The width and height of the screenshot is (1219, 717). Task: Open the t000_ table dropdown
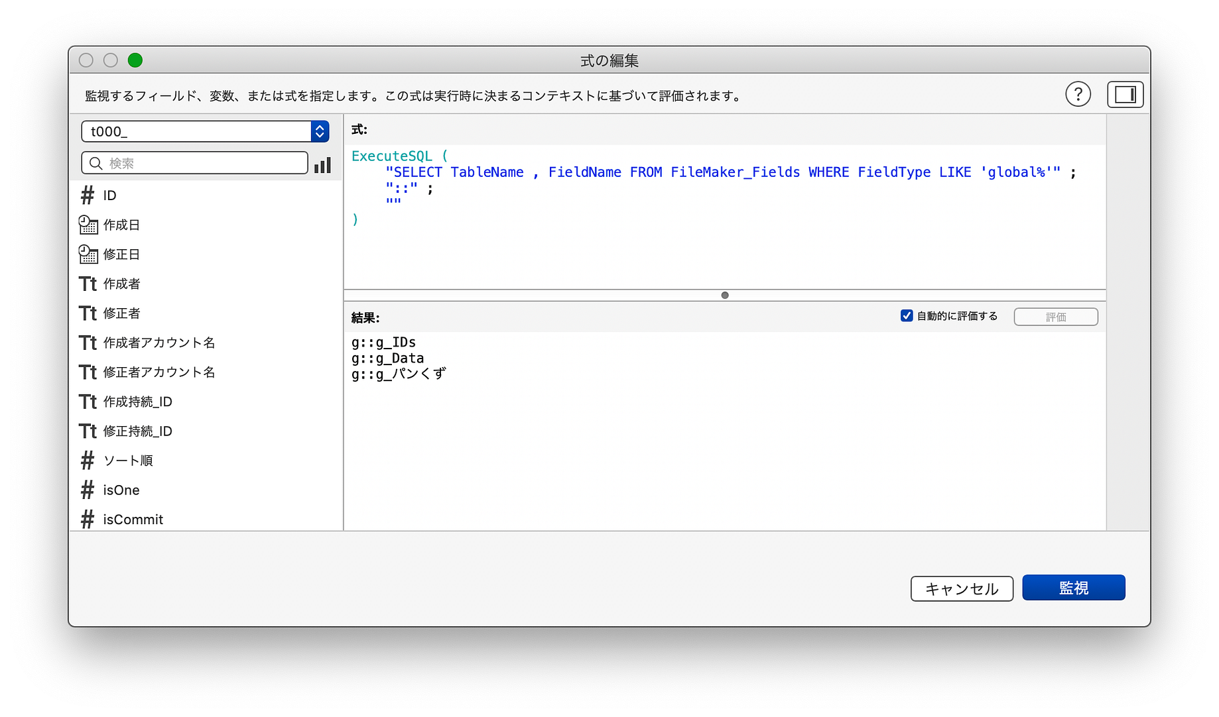[x=320, y=131]
